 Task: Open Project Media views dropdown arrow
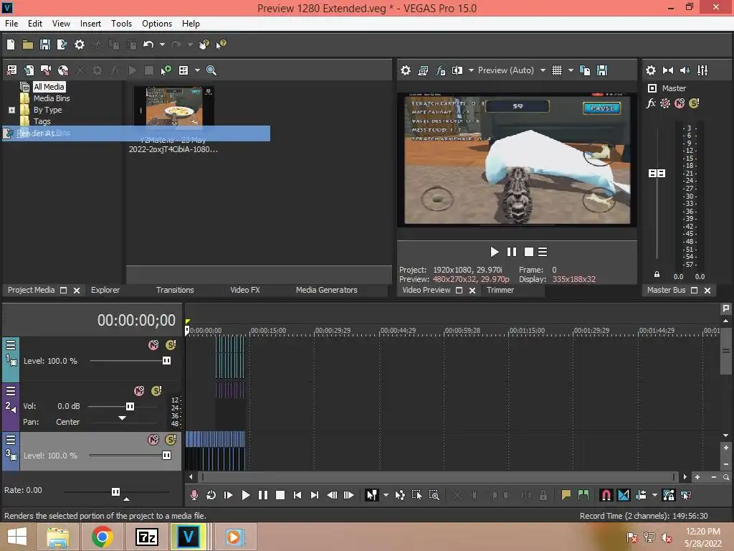[x=197, y=70]
